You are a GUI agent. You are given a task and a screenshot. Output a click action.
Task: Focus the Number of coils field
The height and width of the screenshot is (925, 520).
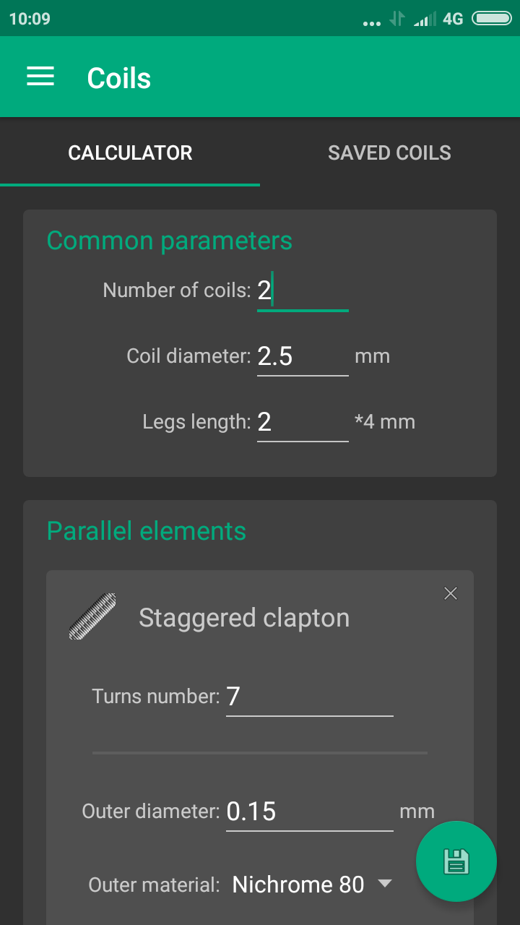tap(303, 291)
